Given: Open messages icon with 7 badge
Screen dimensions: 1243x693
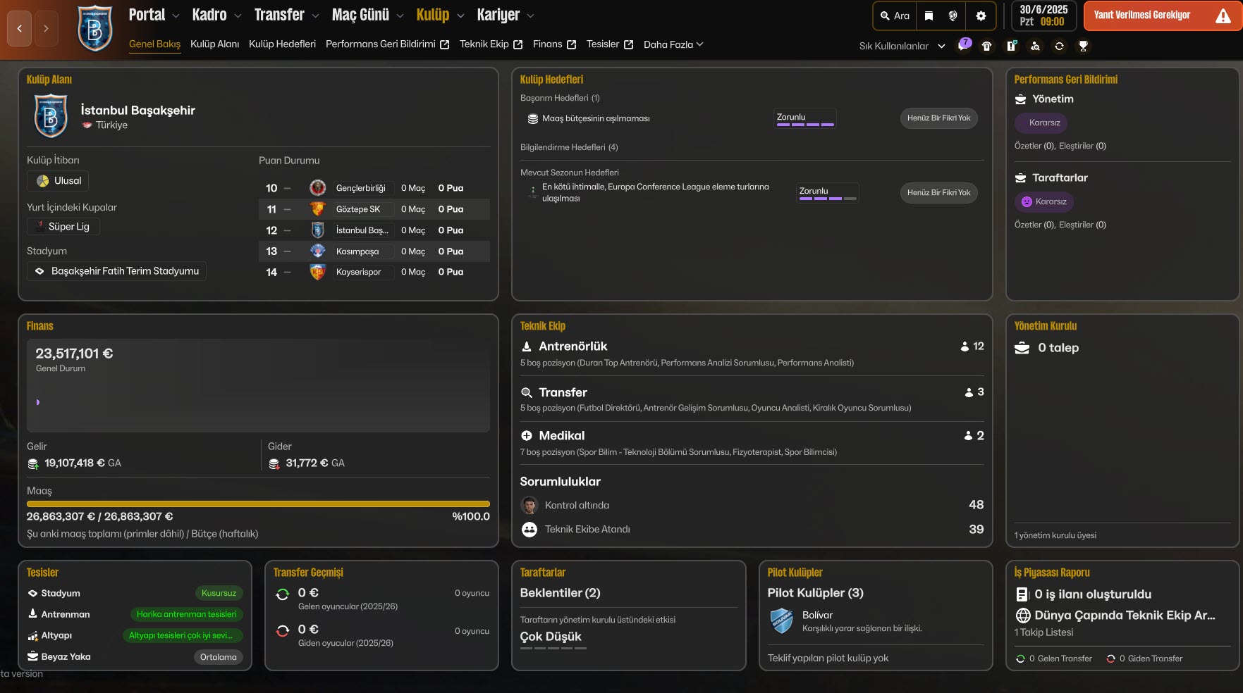Looking at the screenshot, I should (963, 46).
